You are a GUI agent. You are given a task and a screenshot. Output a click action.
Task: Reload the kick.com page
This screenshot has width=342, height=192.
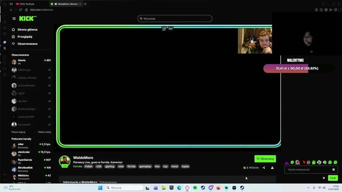(x=20, y=10)
